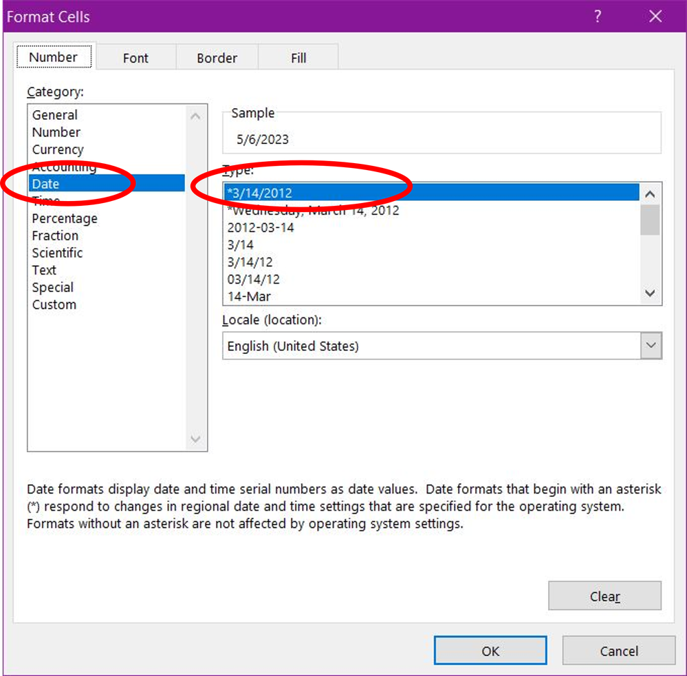Select the Number category
The width and height of the screenshot is (687, 676).
(x=107, y=132)
